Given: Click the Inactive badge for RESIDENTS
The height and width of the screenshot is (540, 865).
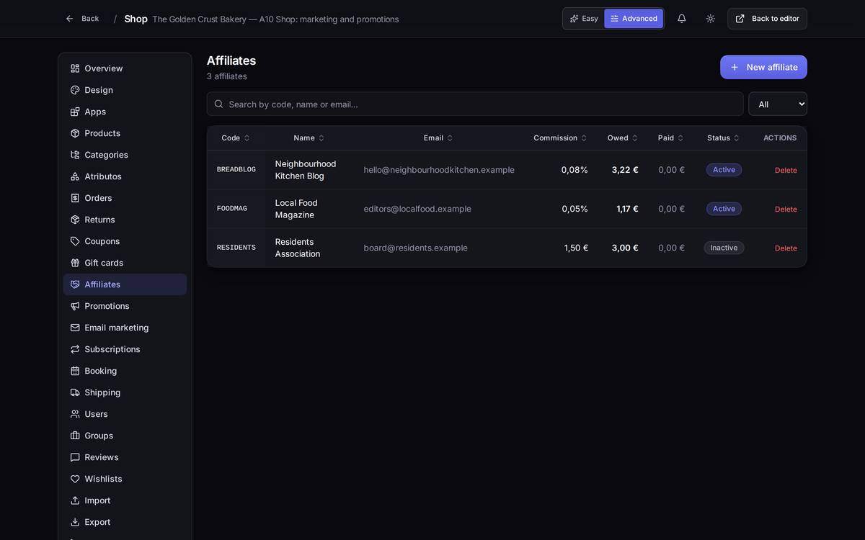Looking at the screenshot, I should click(724, 248).
